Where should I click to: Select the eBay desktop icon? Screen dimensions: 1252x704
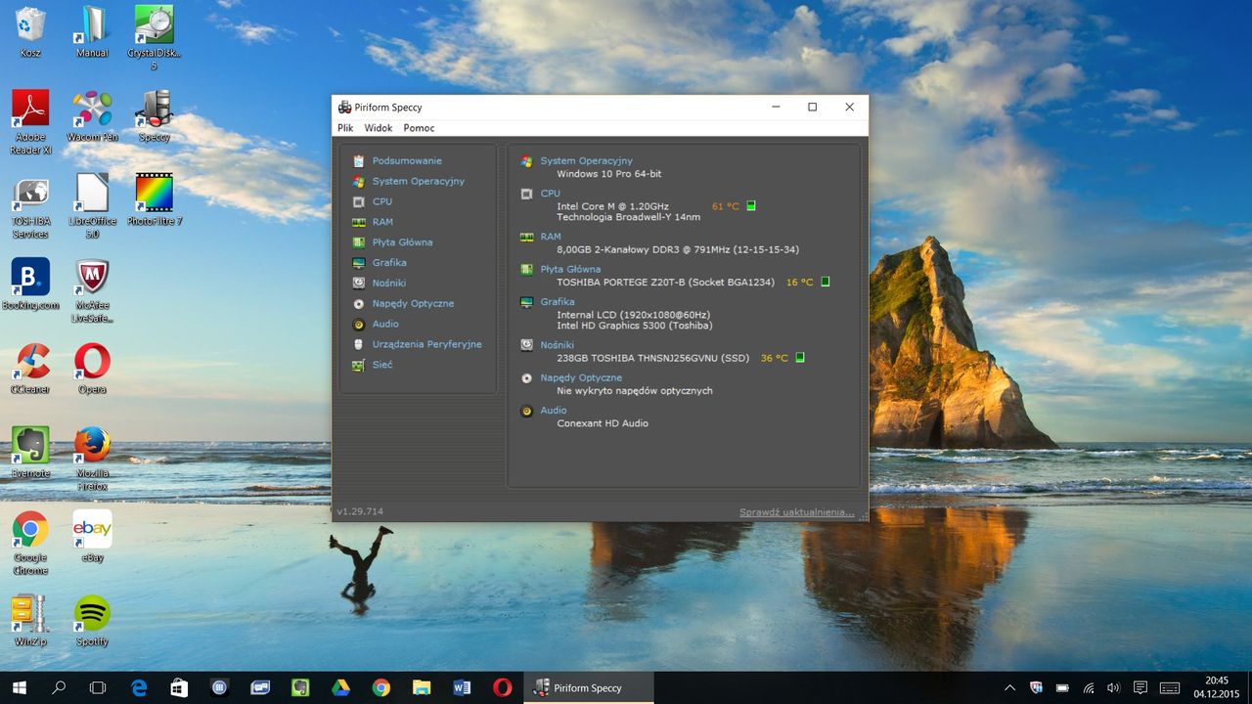click(92, 537)
